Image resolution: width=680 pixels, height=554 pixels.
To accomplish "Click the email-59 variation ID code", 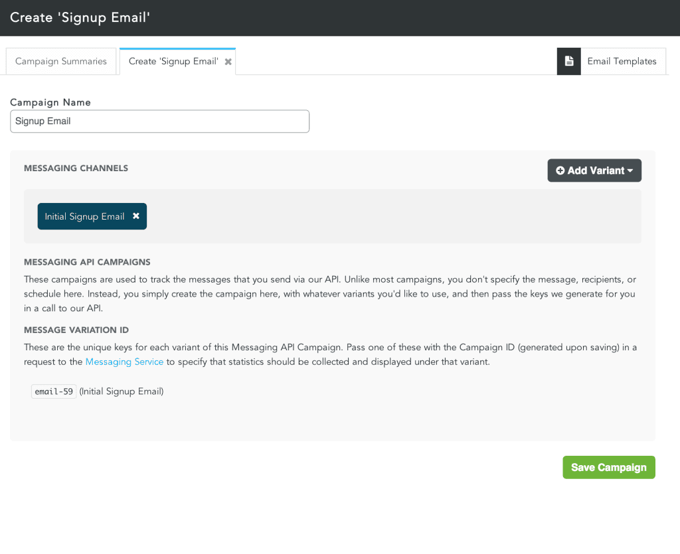I will coord(54,391).
